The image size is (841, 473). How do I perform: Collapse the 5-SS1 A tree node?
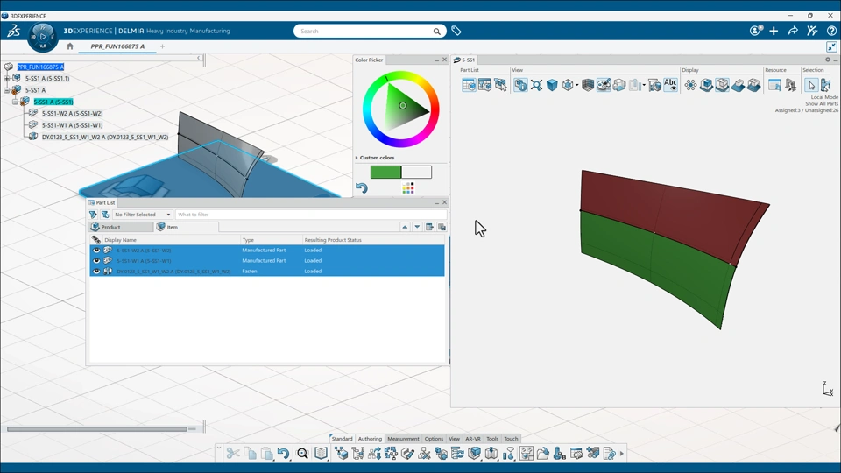point(7,90)
